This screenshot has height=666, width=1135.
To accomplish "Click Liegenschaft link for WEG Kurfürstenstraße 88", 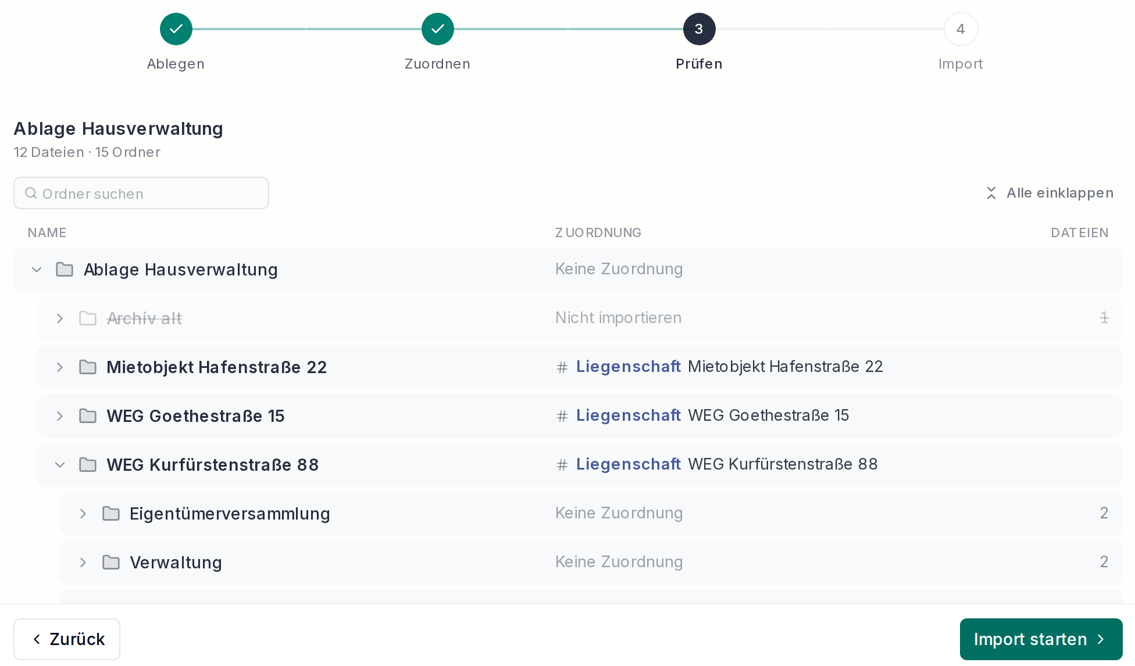I will (628, 464).
